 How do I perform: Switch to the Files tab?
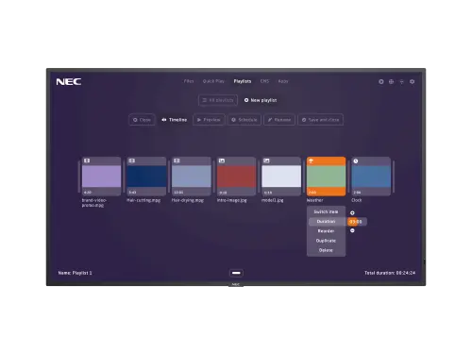point(189,81)
